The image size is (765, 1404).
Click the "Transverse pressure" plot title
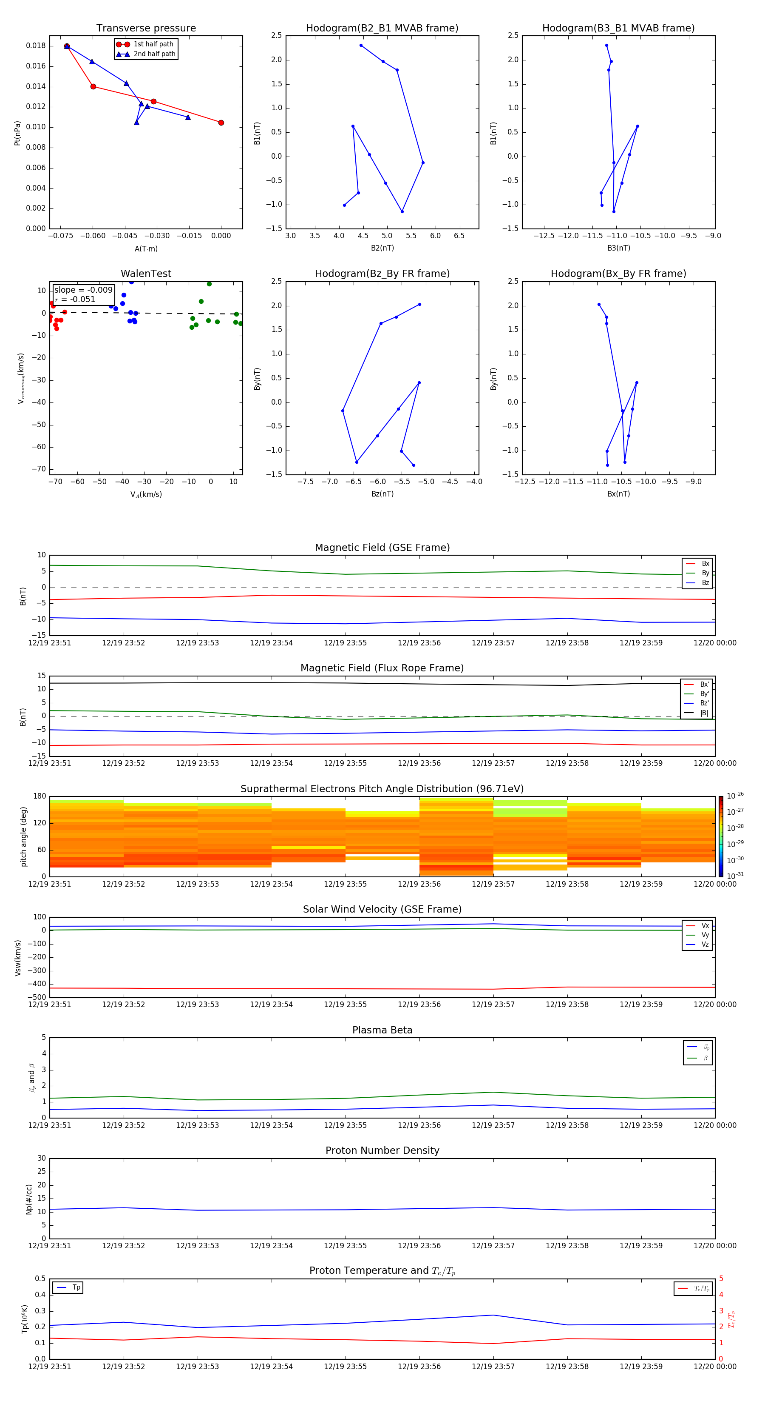146,29
